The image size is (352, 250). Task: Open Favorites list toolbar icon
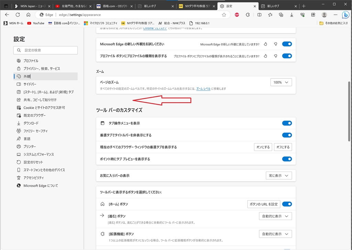[270, 15]
